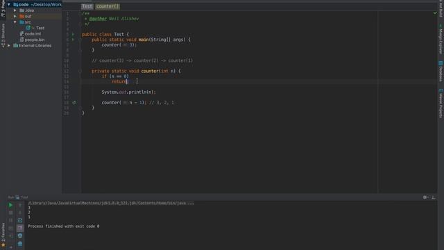
Task: Open the Database tool window
Action: 441,72
